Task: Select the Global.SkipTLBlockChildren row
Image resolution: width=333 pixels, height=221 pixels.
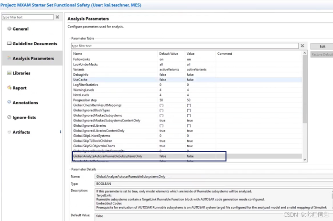Action: point(187,141)
